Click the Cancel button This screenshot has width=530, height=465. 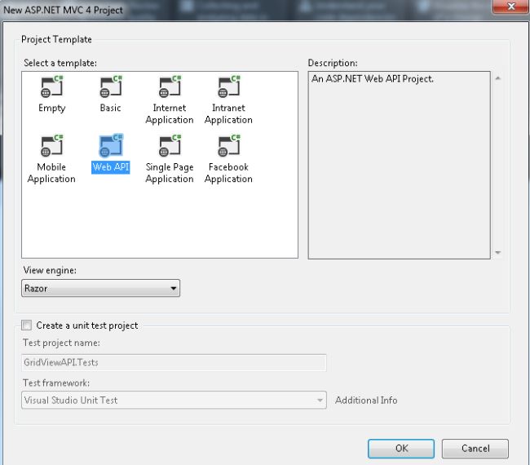(475, 449)
